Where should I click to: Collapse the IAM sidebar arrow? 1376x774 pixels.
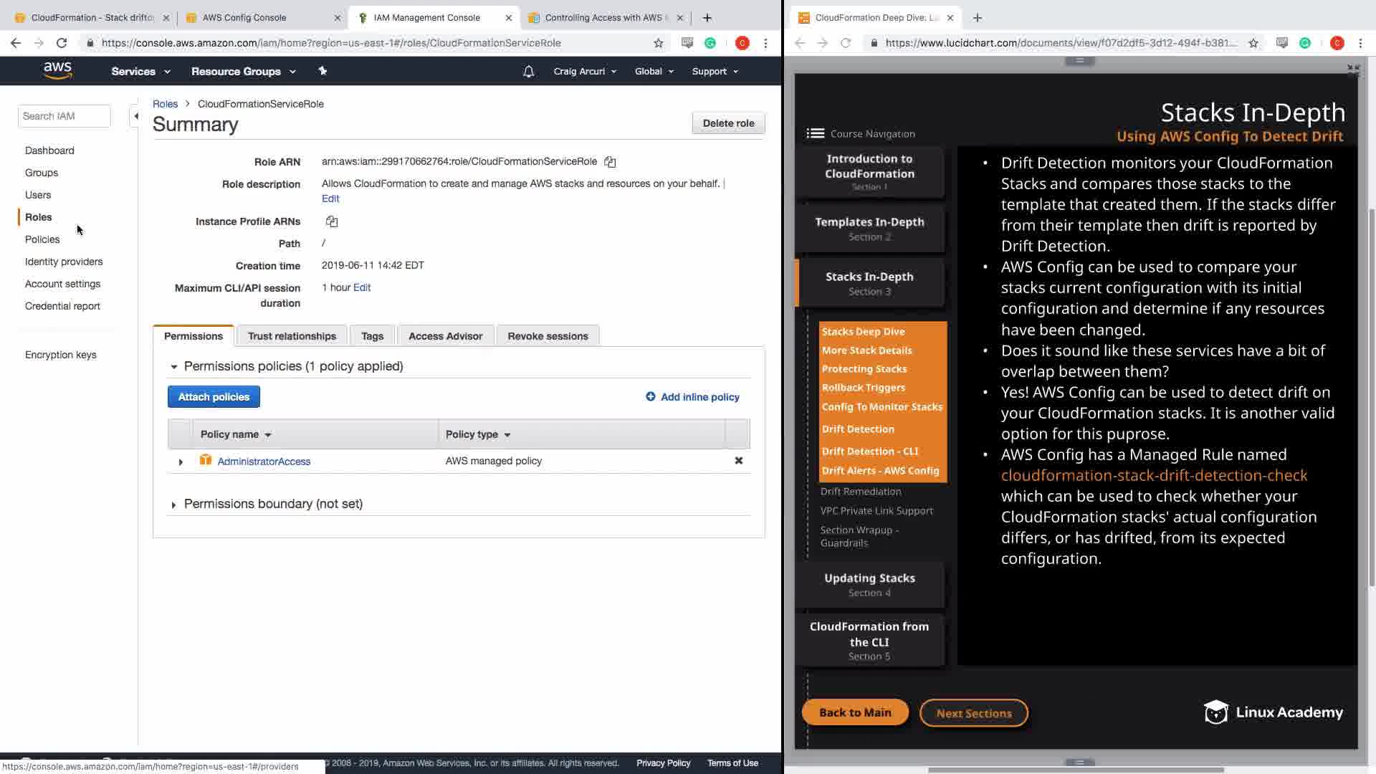tap(135, 116)
